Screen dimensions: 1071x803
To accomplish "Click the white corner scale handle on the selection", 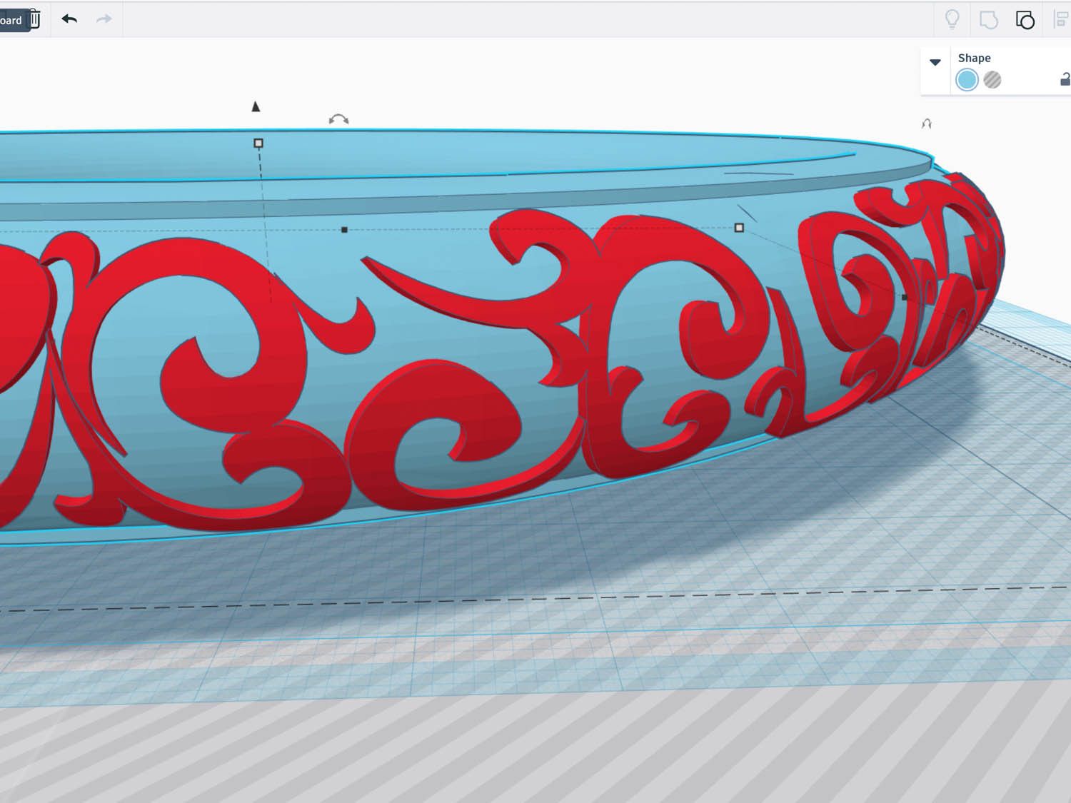I will [x=740, y=227].
